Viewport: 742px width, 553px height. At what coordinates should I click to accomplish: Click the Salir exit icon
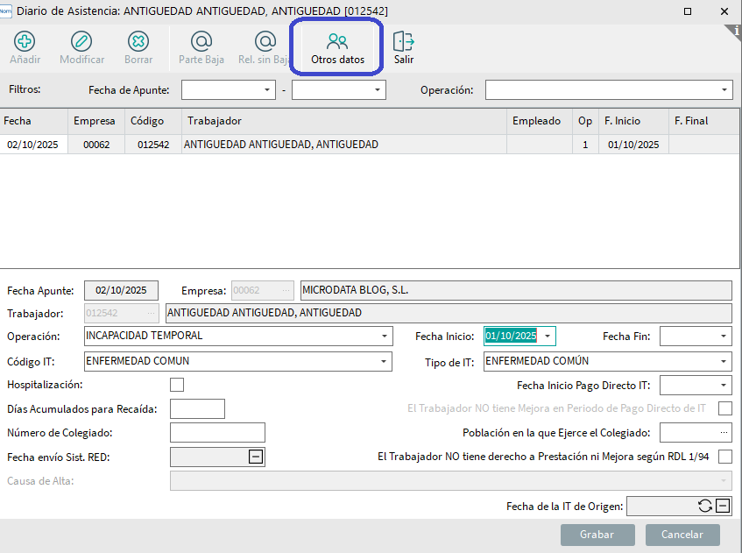[403, 41]
